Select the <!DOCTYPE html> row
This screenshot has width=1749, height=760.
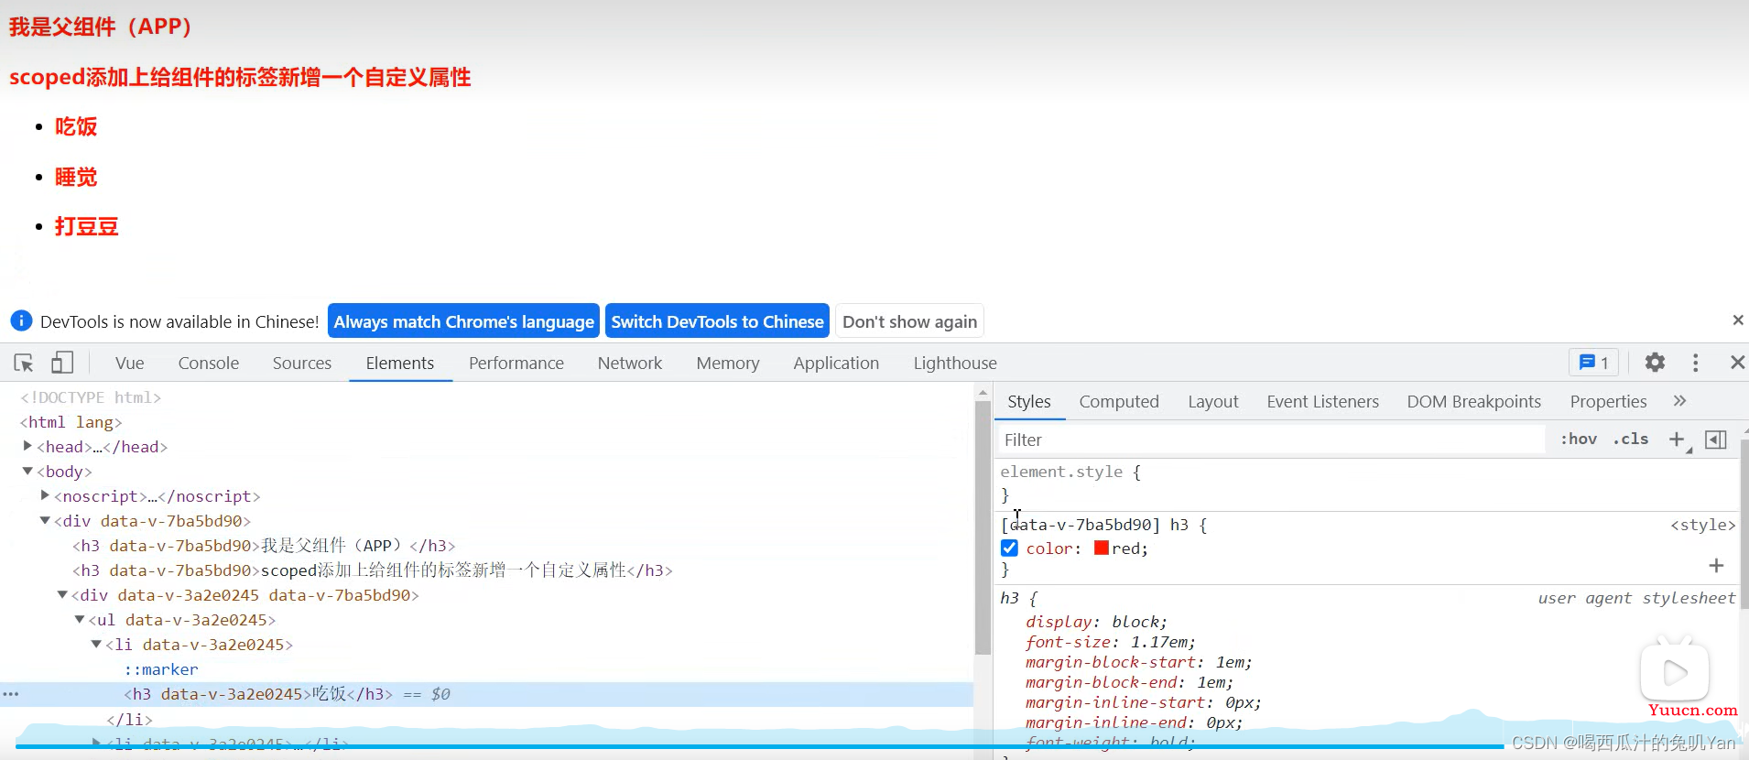click(x=91, y=397)
